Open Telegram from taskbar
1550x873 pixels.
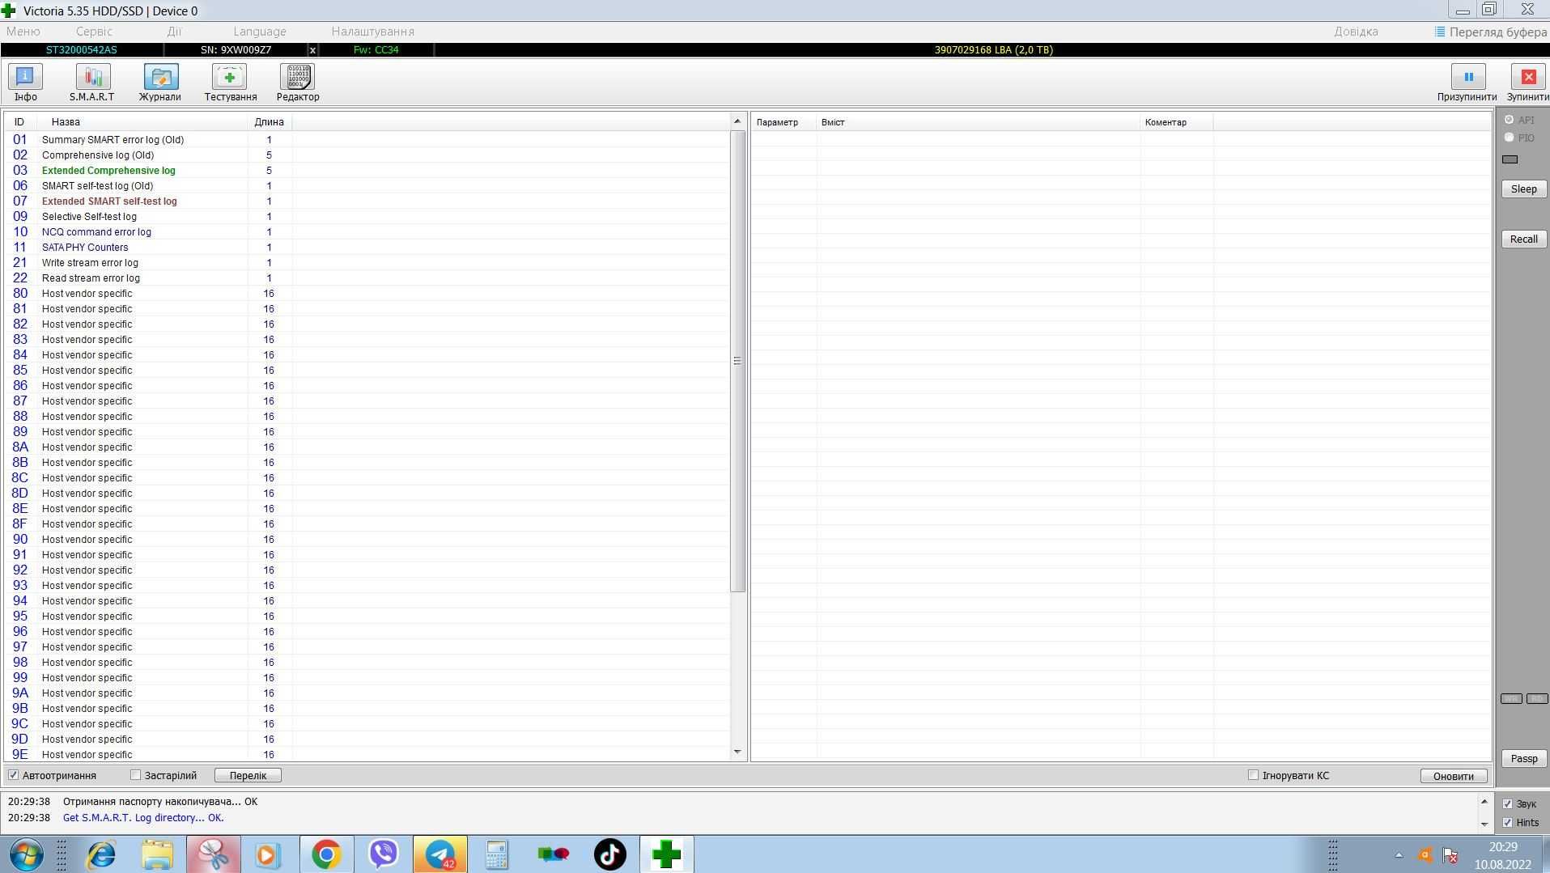(440, 854)
